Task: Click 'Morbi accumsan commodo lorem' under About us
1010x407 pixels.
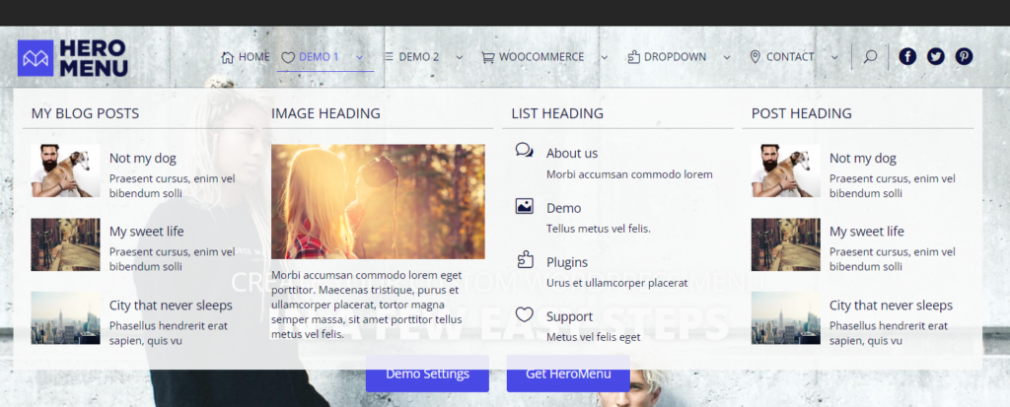Action: 629,174
